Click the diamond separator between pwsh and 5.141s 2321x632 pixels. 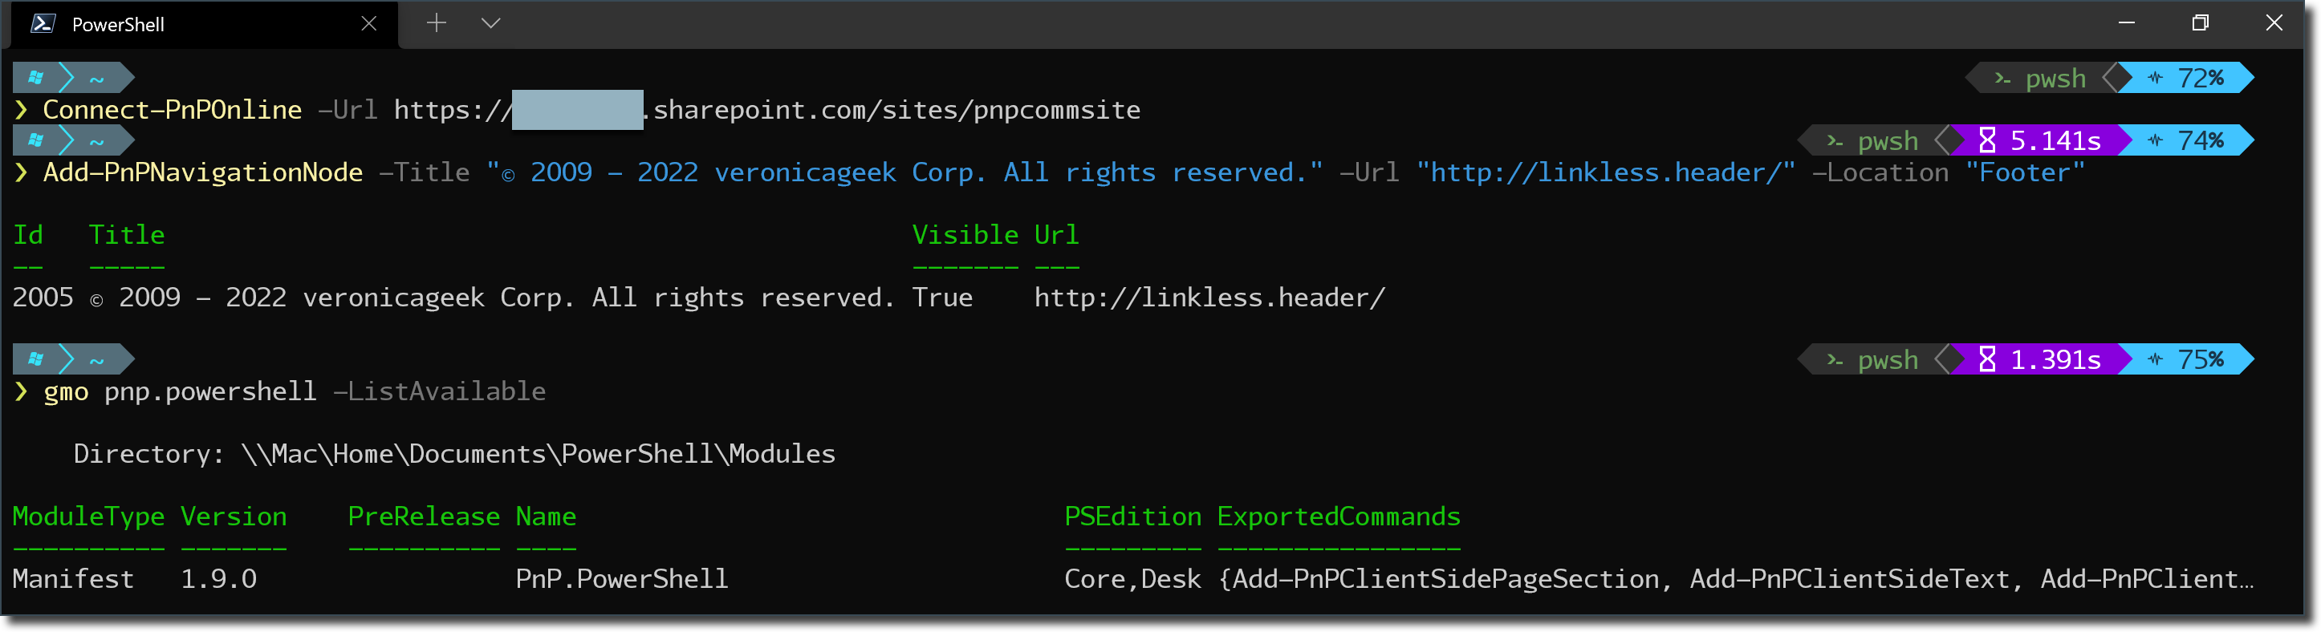[1949, 140]
